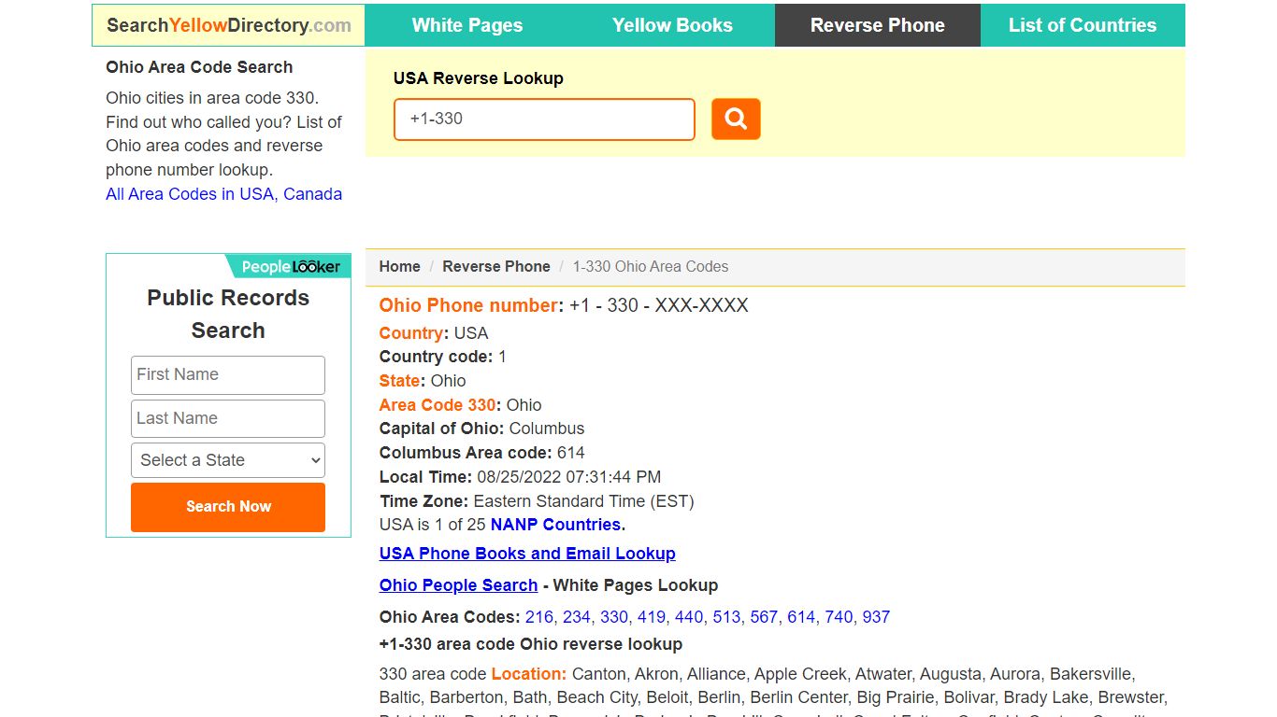This screenshot has width=1277, height=717.
Task: Open Ohio area code 330 link
Action: coord(614,617)
